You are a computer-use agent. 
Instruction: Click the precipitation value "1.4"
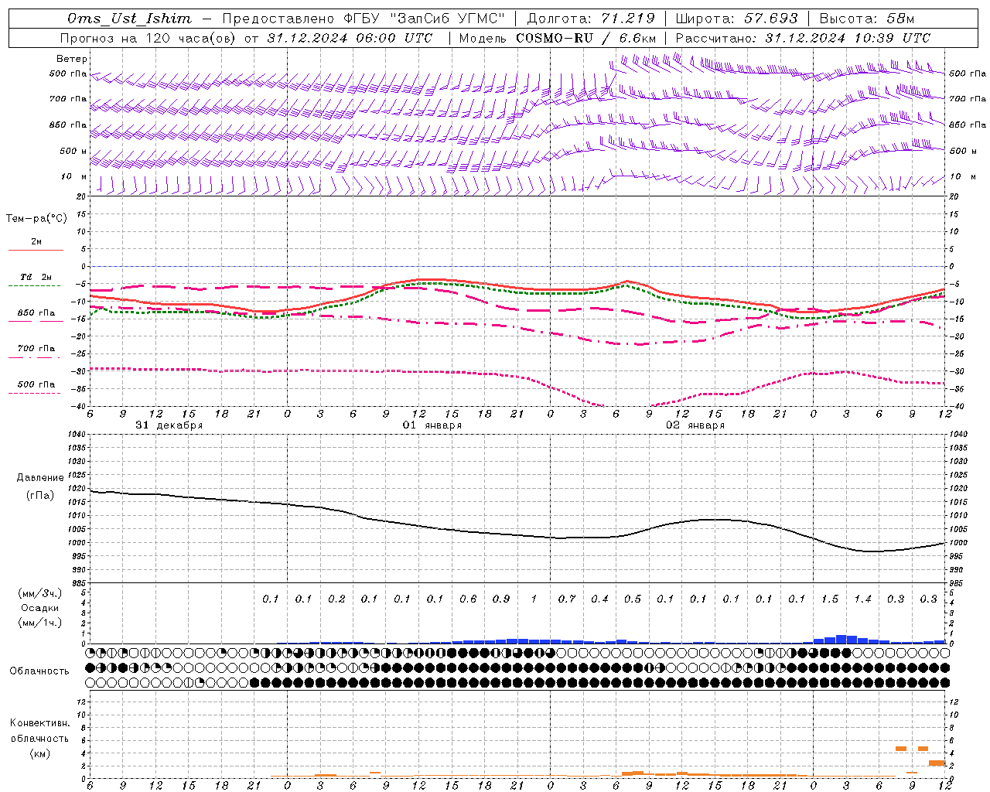tap(862, 599)
